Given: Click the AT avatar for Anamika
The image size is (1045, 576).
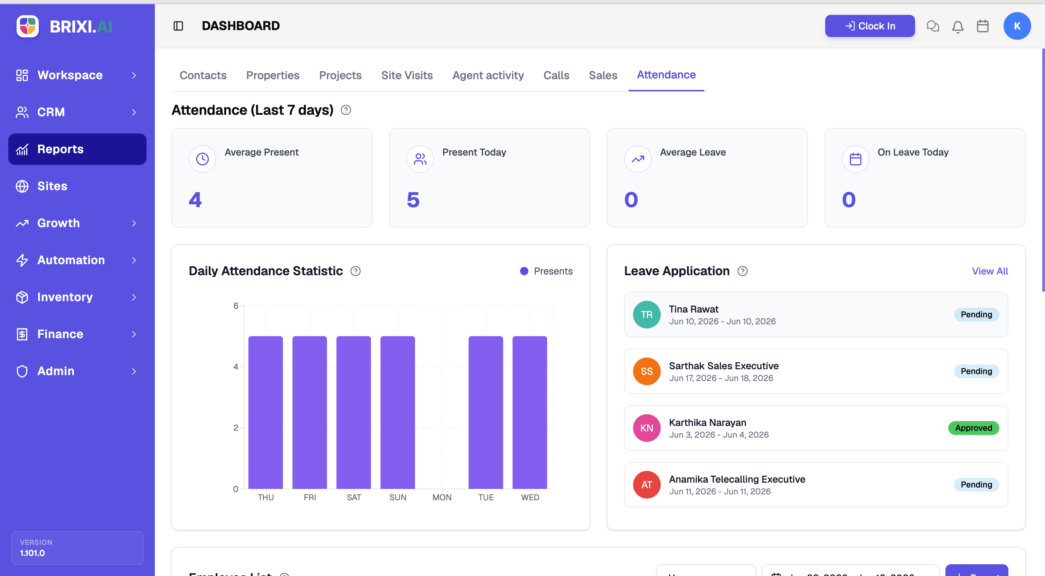Looking at the screenshot, I should (647, 485).
